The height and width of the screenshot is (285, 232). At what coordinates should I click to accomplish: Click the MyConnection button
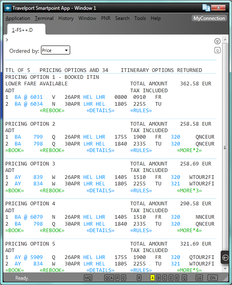tap(209, 18)
